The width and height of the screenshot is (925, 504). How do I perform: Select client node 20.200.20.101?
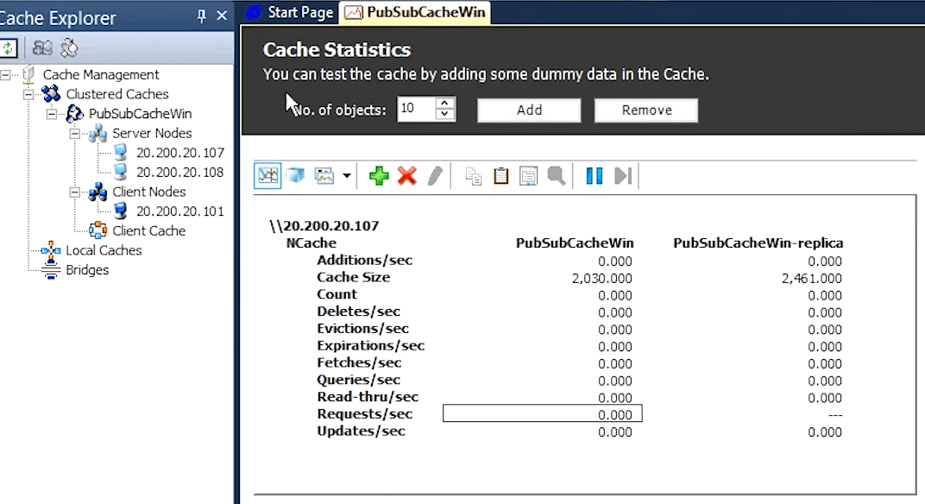click(180, 211)
